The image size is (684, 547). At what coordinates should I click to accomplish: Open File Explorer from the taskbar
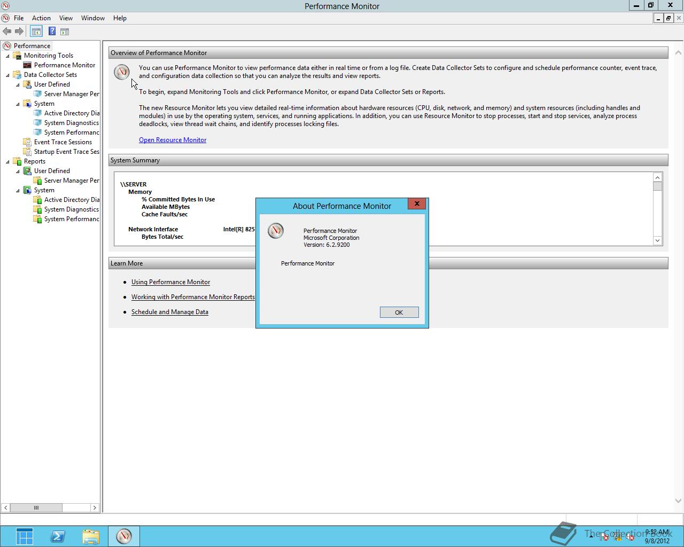pyautogui.click(x=91, y=536)
